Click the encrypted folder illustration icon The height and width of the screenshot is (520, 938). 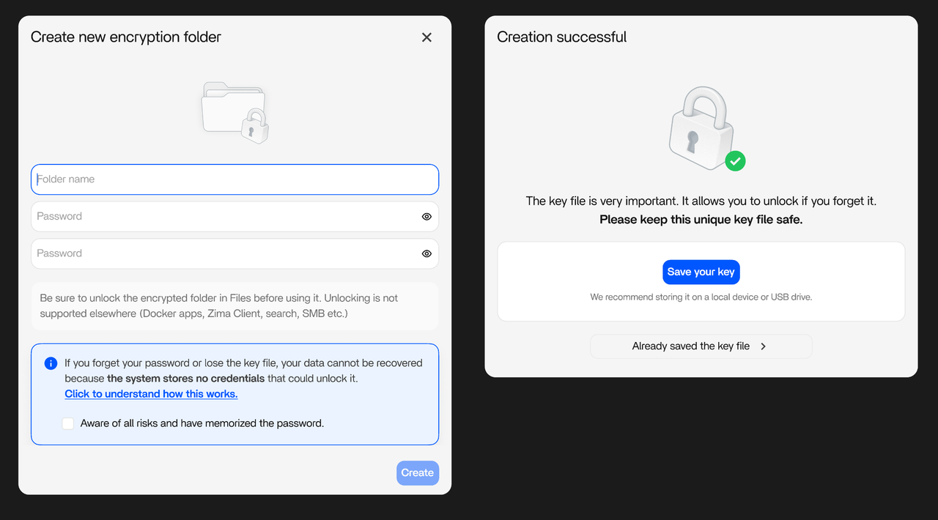pos(233,111)
